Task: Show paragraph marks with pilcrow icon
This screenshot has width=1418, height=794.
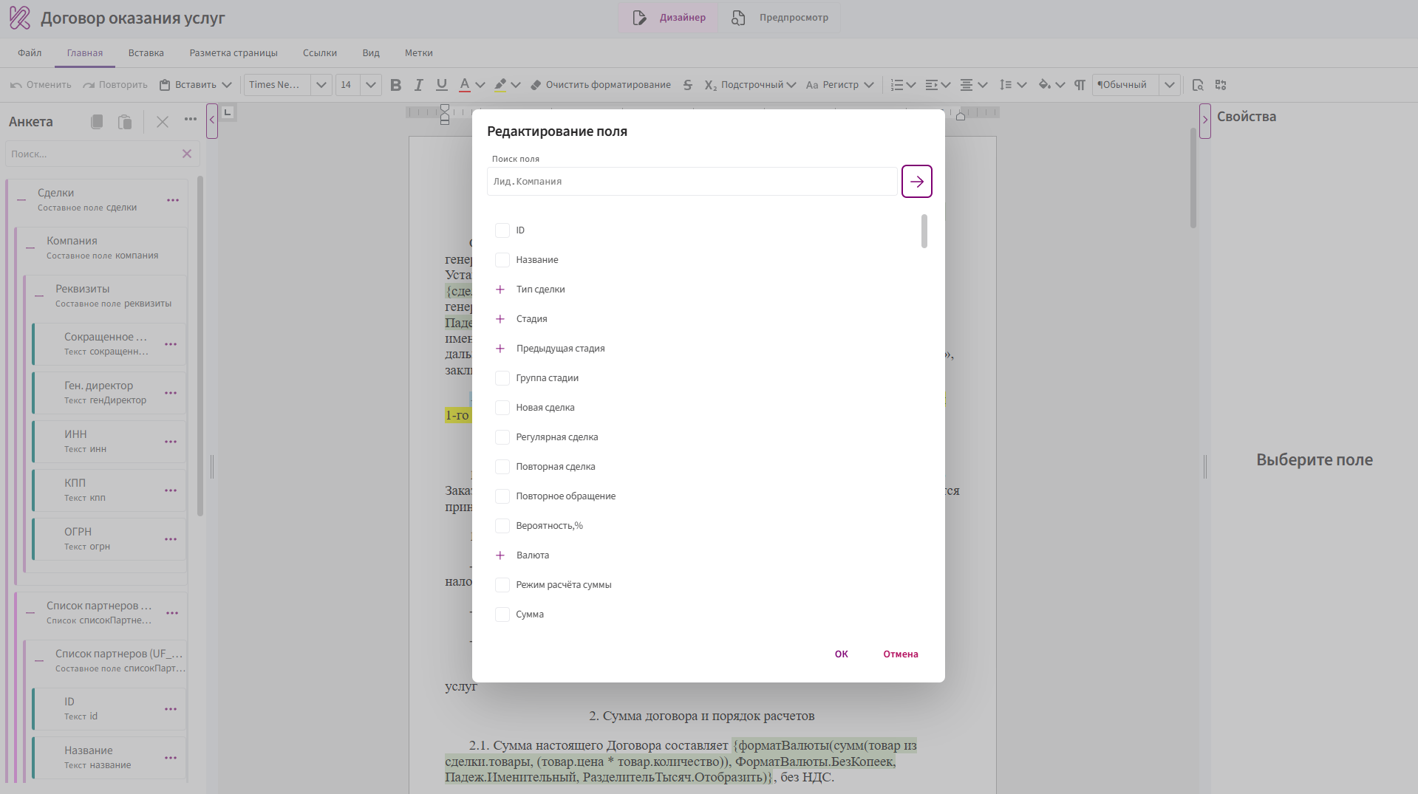Action: coord(1080,85)
